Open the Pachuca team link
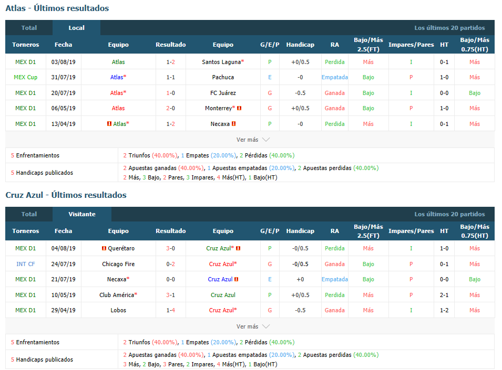502x370 pixels. pyautogui.click(x=223, y=77)
